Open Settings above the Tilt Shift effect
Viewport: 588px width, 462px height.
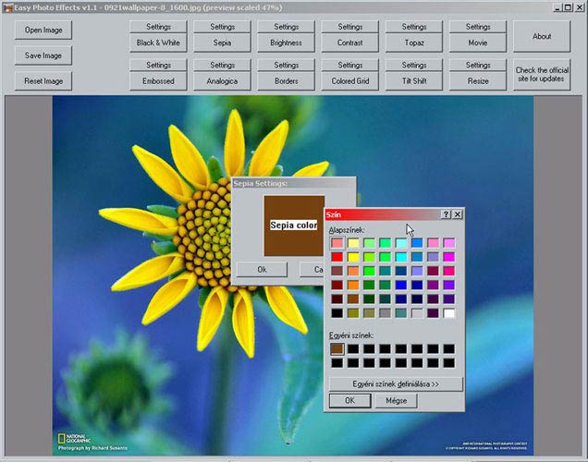click(414, 66)
